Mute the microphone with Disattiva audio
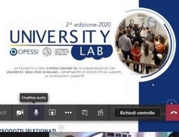Viewport: 179px width, 137px height. [x=36, y=113]
